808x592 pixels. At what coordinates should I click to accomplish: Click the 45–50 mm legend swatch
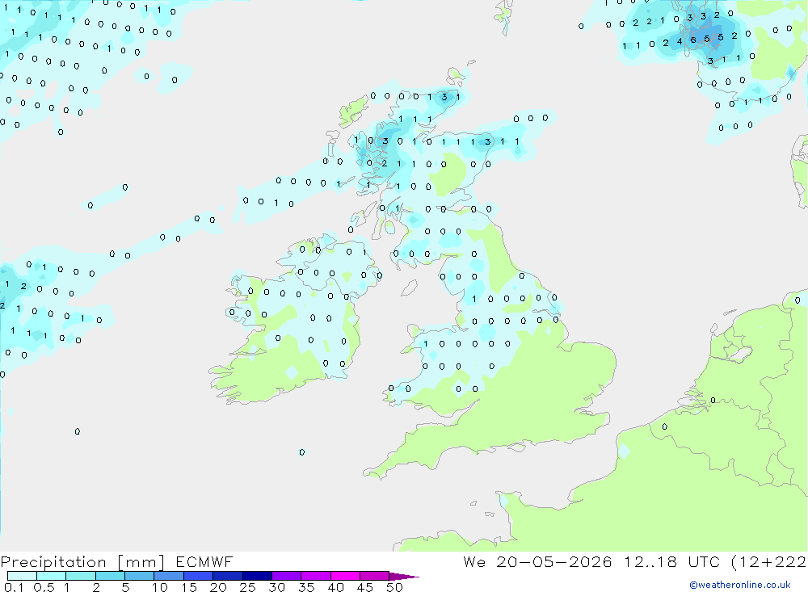click(x=375, y=576)
